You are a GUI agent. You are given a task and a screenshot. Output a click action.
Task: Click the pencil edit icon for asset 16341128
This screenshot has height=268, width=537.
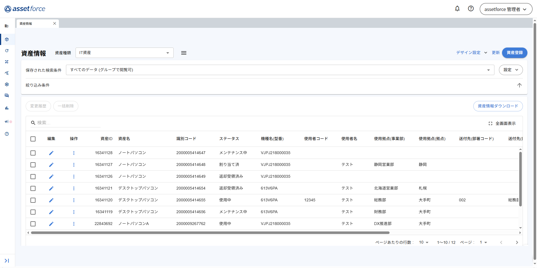click(x=51, y=153)
